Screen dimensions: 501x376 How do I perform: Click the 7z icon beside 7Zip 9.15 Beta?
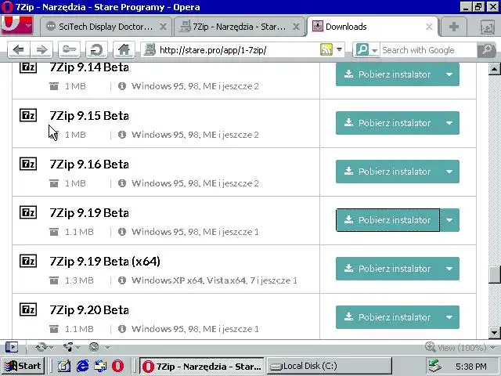[28, 115]
